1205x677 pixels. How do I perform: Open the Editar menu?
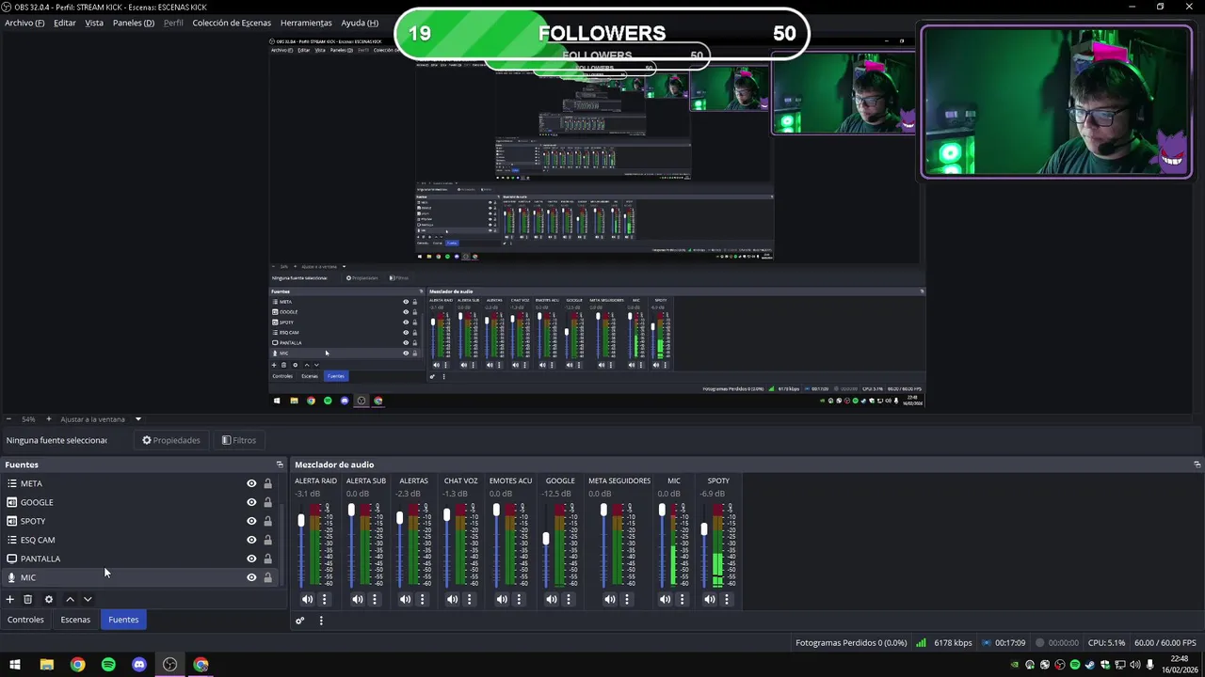(x=65, y=23)
